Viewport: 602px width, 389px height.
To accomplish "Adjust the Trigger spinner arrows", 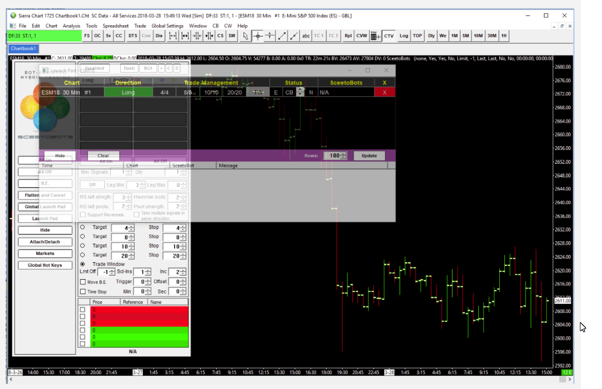I will tap(148, 282).
